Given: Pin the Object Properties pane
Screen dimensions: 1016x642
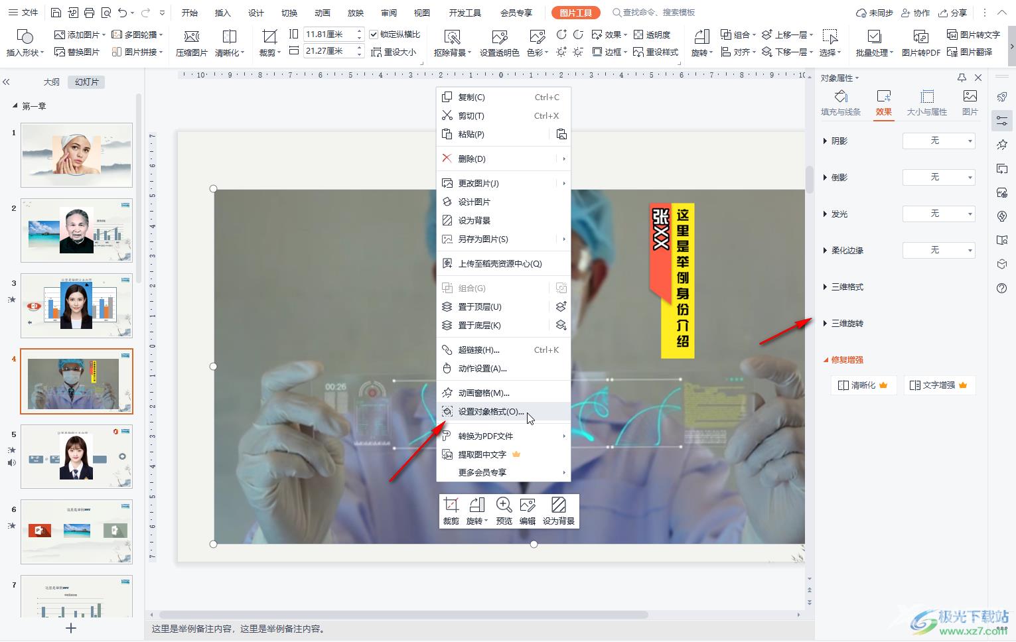Looking at the screenshot, I should [x=962, y=78].
